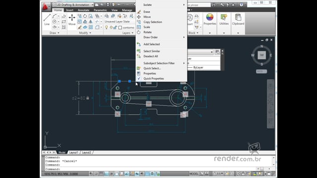This screenshot has width=317, height=178.
Task: Select the Line drawing tool
Action: (47, 19)
